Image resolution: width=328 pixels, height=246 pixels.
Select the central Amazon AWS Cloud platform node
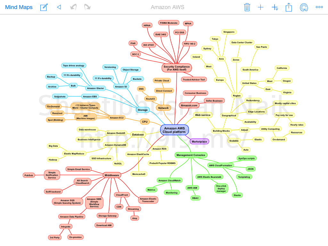coord(175,130)
